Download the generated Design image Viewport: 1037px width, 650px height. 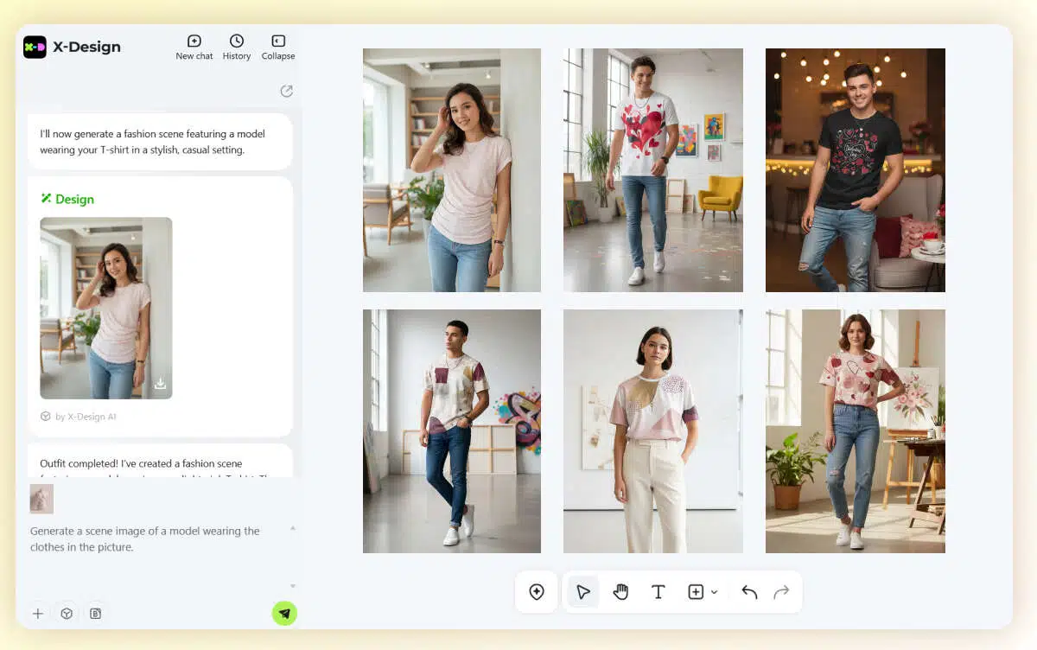160,384
